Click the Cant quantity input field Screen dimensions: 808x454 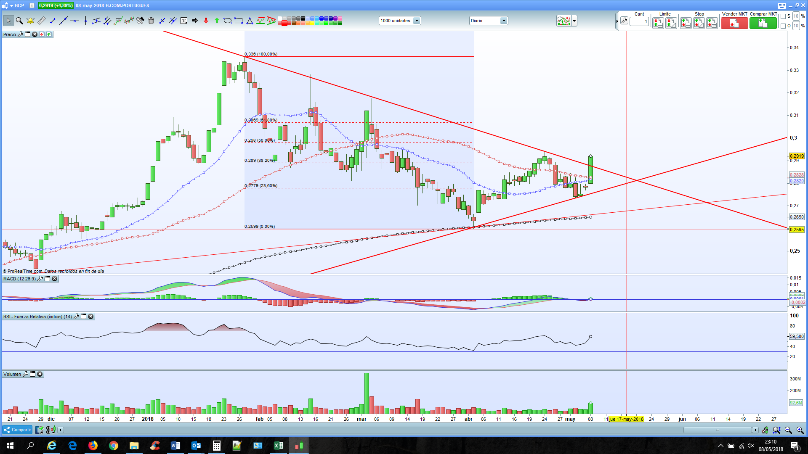(639, 21)
